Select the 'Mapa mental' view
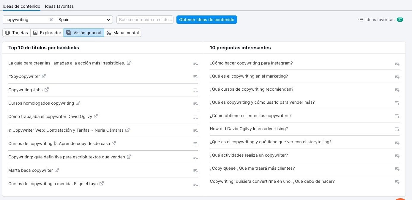The width and height of the screenshot is (412, 200). (x=123, y=33)
